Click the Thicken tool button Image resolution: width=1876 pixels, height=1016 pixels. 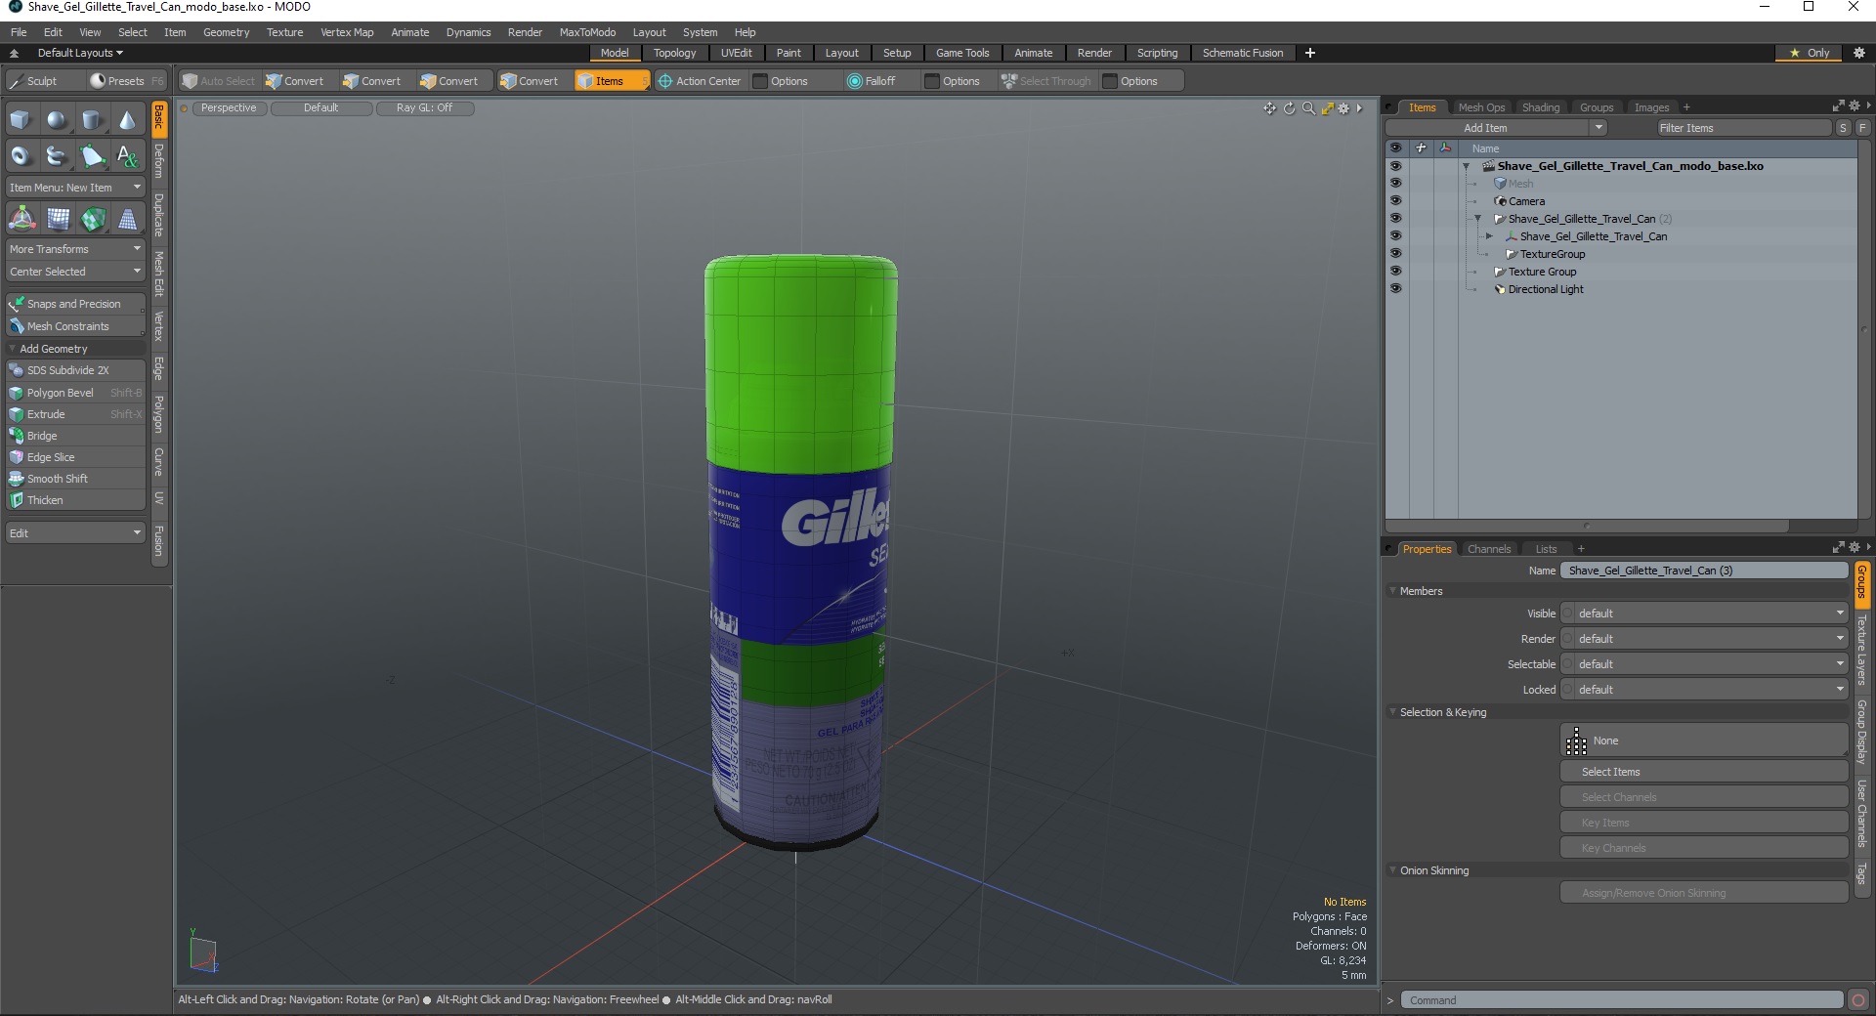point(75,500)
